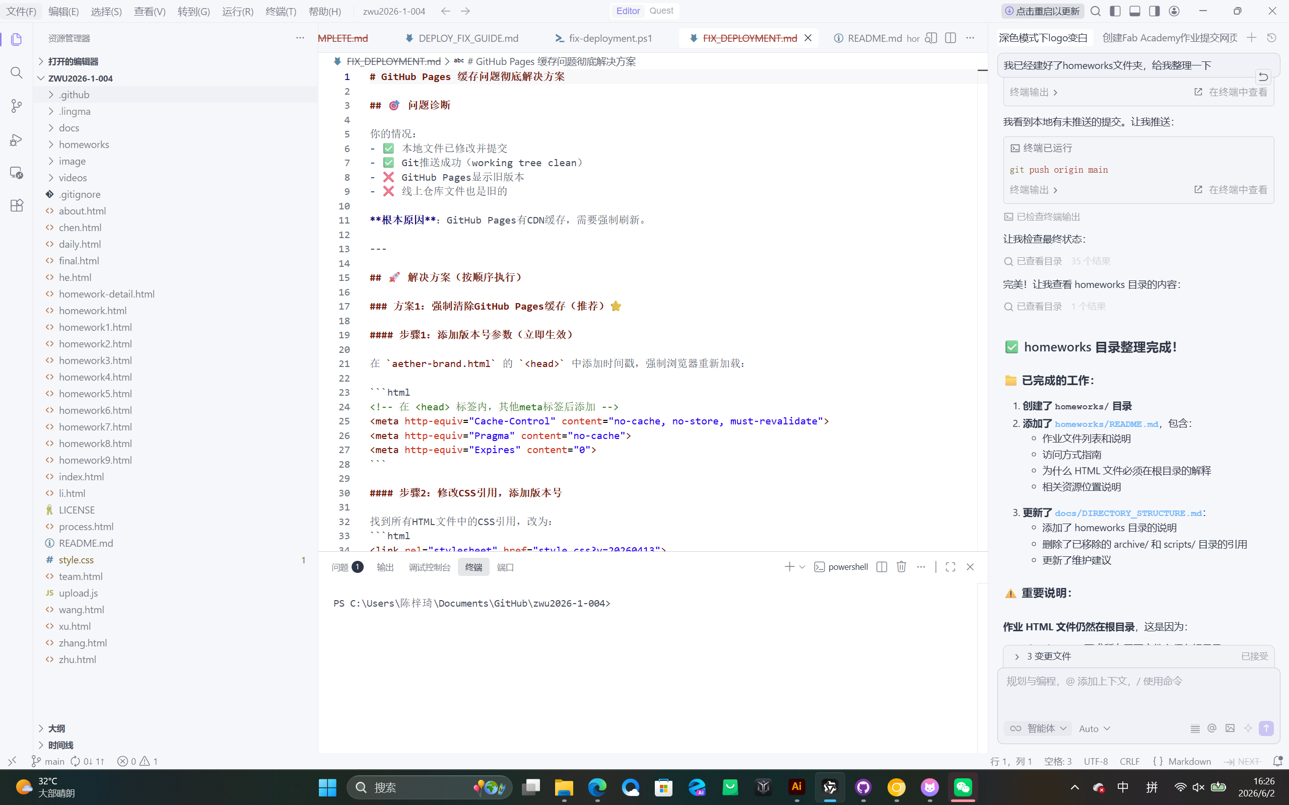Viewport: 1289px width, 805px height.
Task: Open the Search view in activity bar
Action: 17,72
